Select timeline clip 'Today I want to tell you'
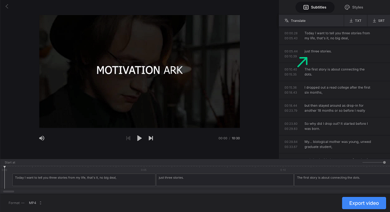390x212 pixels. point(84,180)
